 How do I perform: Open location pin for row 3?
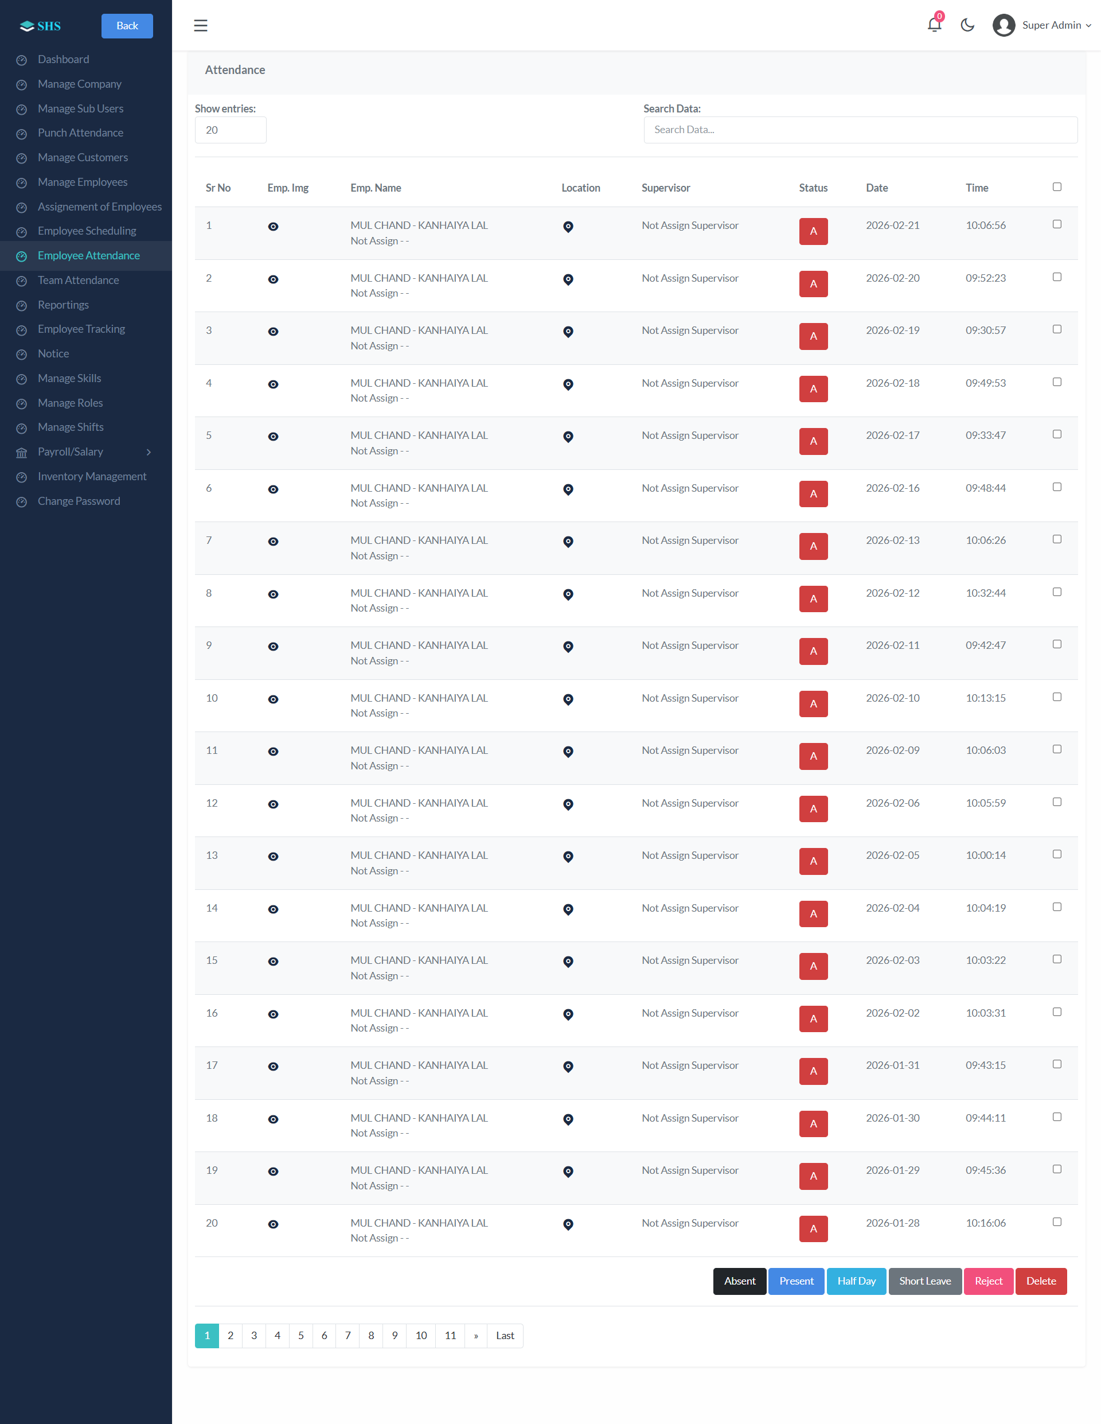(x=568, y=332)
